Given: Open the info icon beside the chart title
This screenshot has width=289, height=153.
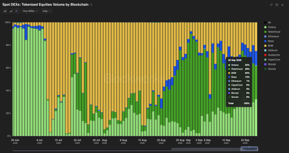Looking at the screenshot, I should (x=91, y=5).
